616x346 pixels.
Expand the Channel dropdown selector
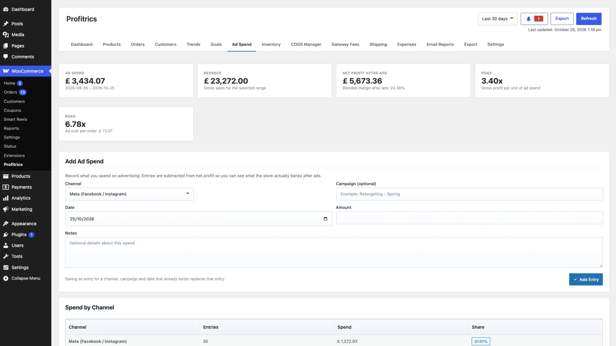click(x=129, y=194)
